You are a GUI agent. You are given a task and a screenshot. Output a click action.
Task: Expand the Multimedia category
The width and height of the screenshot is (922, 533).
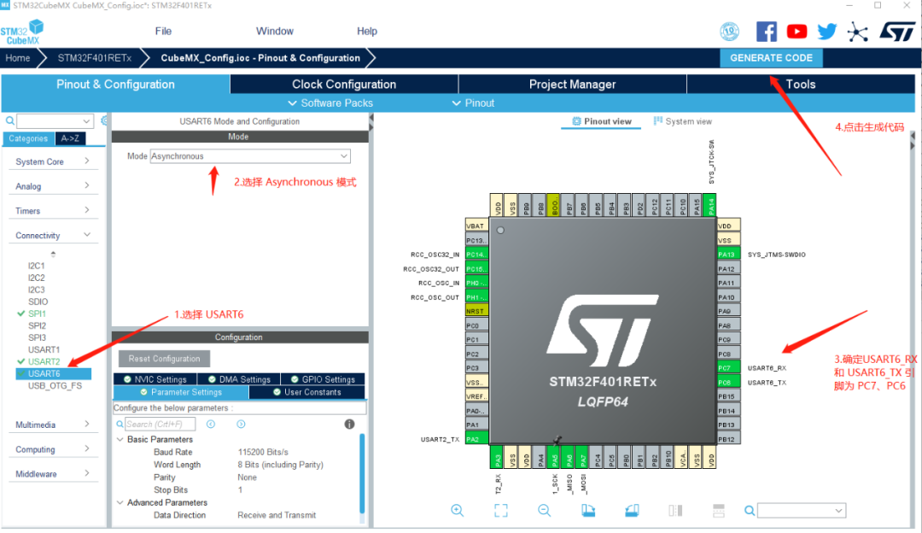[x=53, y=425]
